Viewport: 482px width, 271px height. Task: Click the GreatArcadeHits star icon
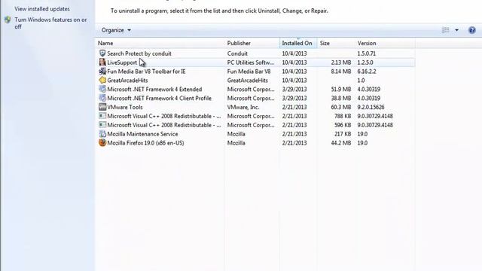(102, 81)
